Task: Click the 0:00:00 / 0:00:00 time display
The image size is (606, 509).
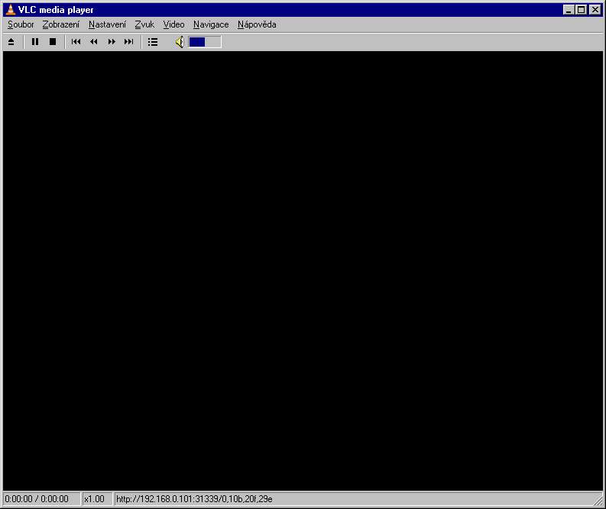Action: click(37, 499)
